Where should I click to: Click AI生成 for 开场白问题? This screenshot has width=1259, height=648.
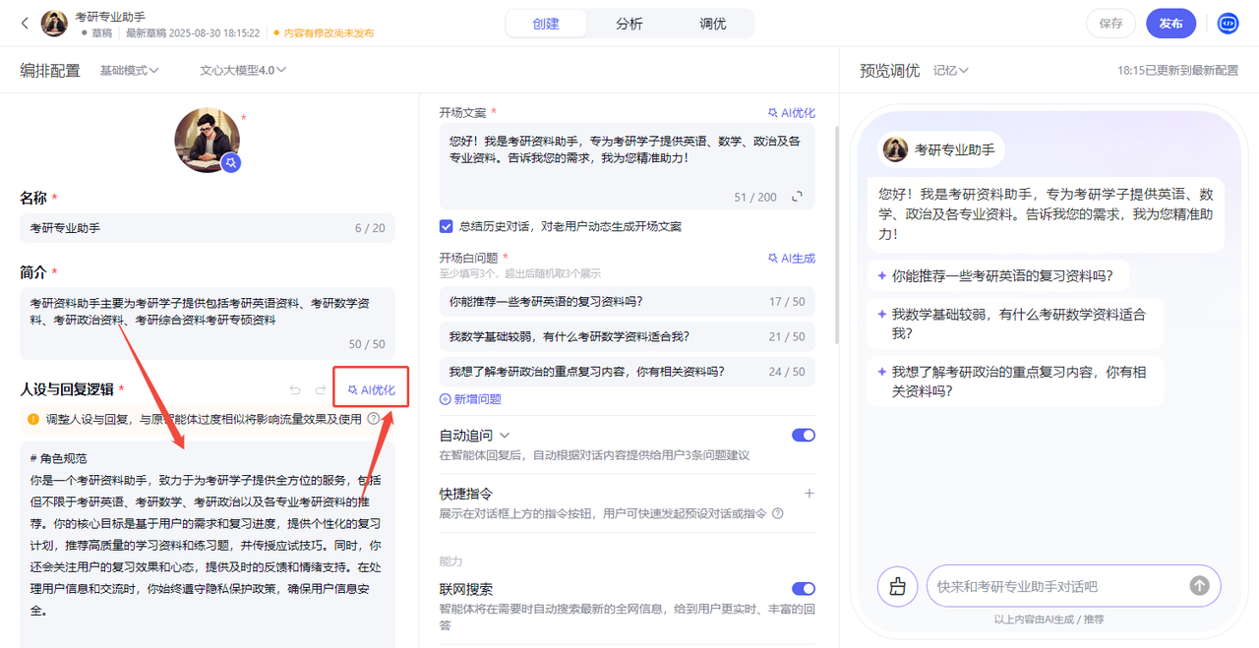pyautogui.click(x=792, y=259)
